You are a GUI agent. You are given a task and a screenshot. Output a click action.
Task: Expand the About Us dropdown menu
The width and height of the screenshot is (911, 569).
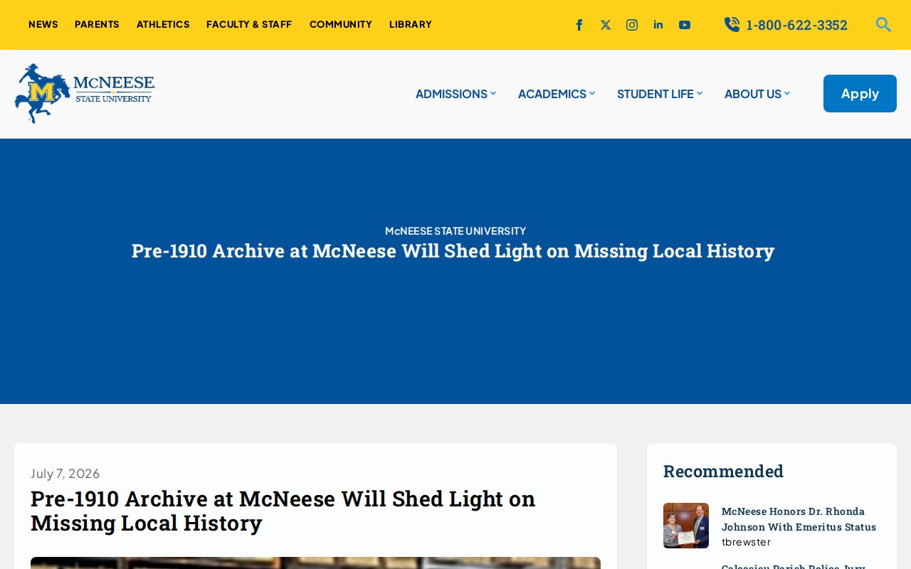click(x=757, y=94)
